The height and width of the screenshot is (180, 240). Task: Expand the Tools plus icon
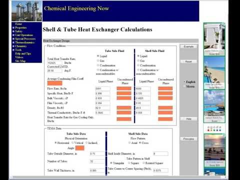[x=13, y=50]
